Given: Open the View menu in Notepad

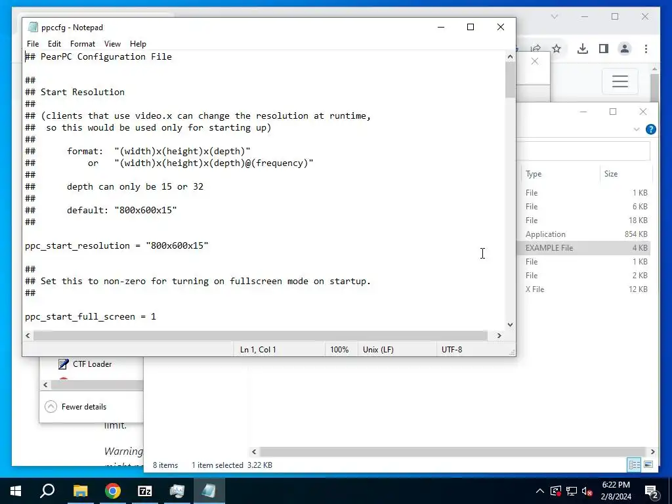Looking at the screenshot, I should pos(112,44).
